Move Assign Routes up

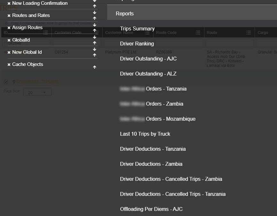[x=95, y=30]
